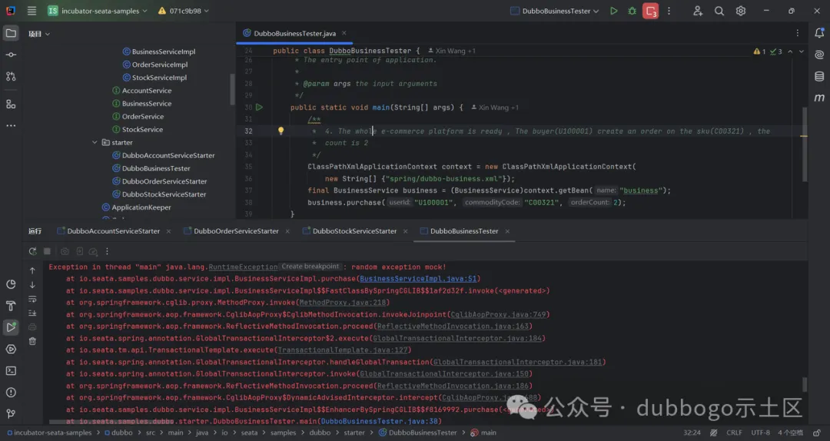Open the Database tool window
This screenshot has height=441, width=830.
[819, 76]
